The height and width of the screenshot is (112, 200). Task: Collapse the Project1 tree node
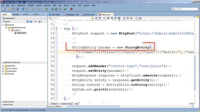[3, 25]
